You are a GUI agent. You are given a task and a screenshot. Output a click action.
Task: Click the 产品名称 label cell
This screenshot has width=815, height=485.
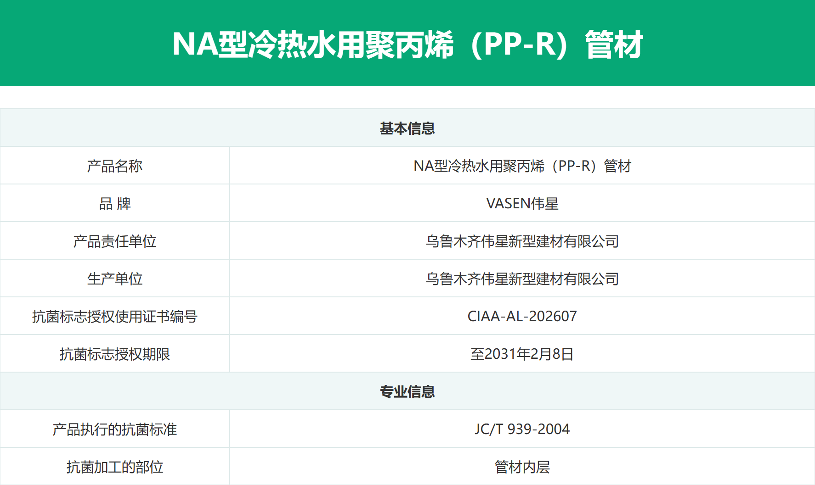pos(115,166)
